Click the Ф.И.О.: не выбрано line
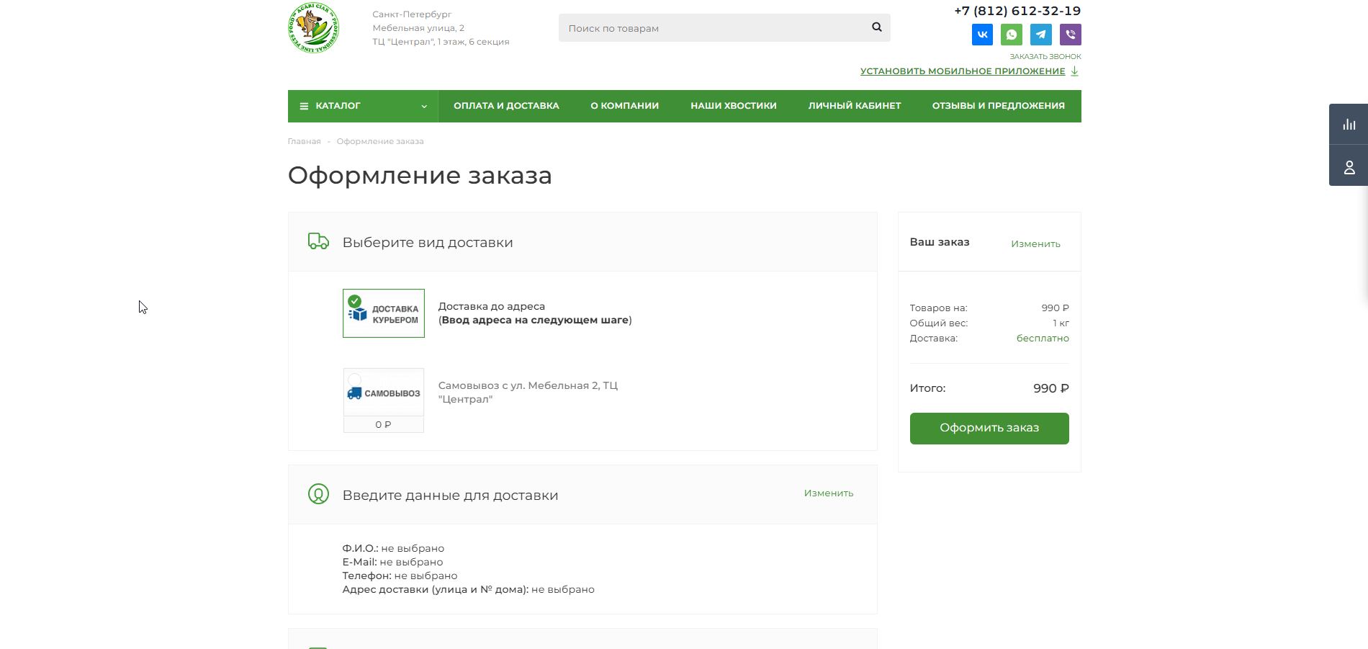 point(393,548)
